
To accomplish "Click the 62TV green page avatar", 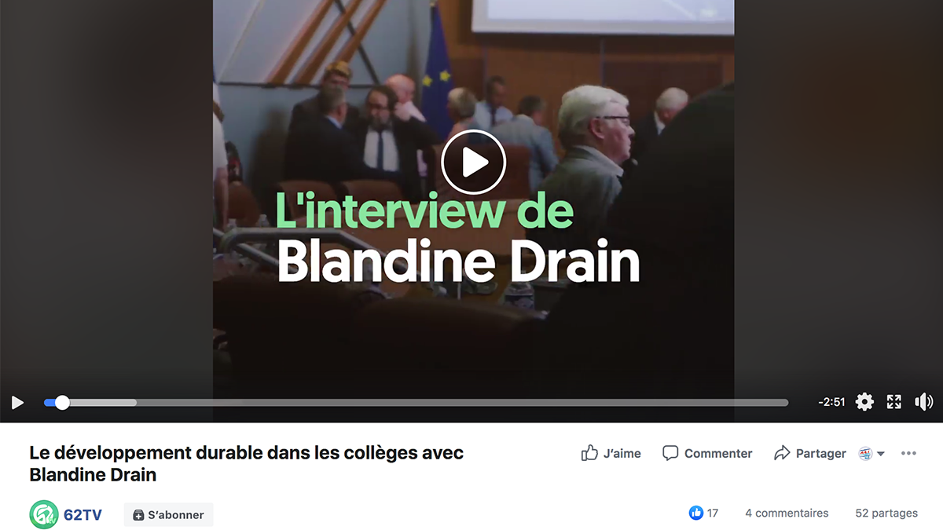I will click(44, 515).
